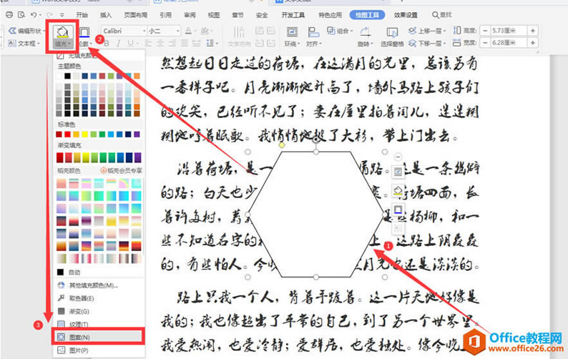568x359 pixels.
Task: Increase shape height with plus button
Action: [532, 31]
